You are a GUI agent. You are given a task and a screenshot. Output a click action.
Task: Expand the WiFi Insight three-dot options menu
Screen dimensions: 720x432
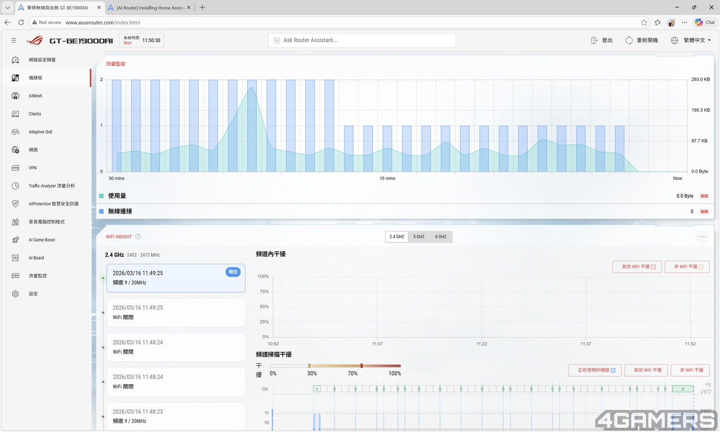[702, 237]
